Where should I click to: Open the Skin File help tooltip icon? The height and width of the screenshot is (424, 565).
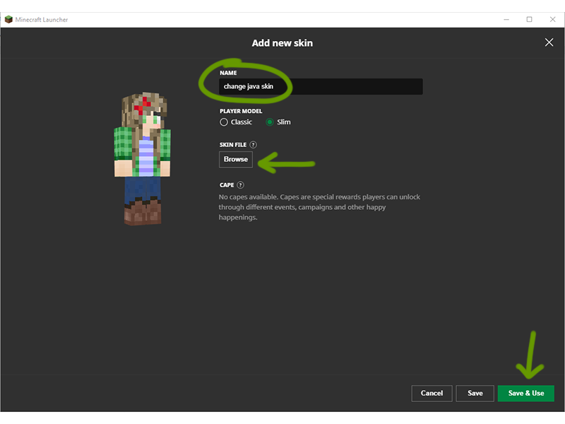click(x=254, y=145)
